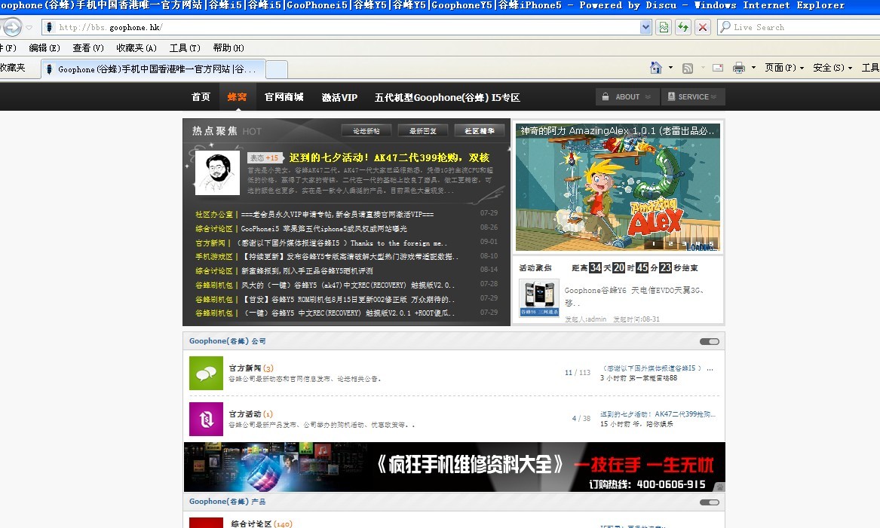Open the GooPhonei5 苹果第五代iphone5 post
880x528 pixels.
point(323,229)
